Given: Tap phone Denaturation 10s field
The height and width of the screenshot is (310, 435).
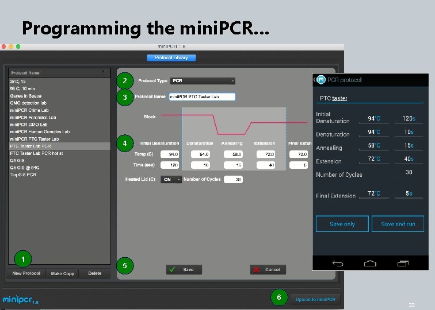Looking at the screenshot, I should (409, 132).
